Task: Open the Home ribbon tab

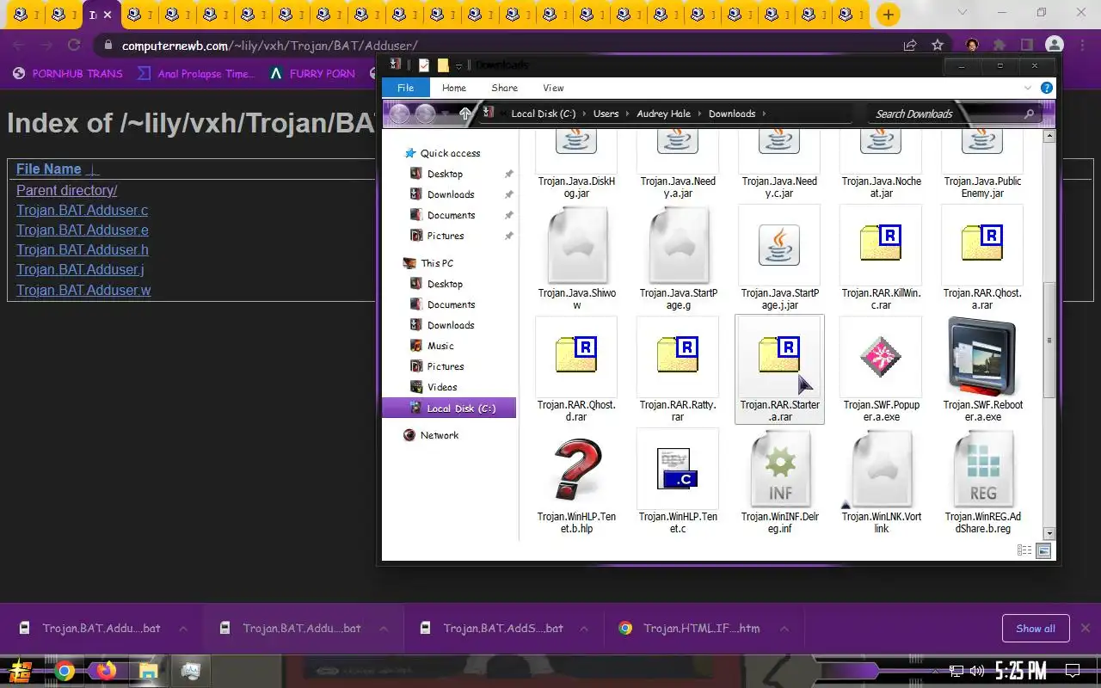Action: coord(454,88)
